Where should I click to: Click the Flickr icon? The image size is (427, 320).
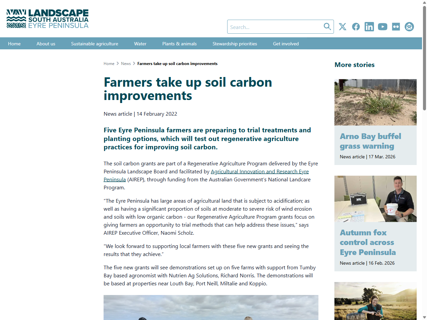[396, 27]
